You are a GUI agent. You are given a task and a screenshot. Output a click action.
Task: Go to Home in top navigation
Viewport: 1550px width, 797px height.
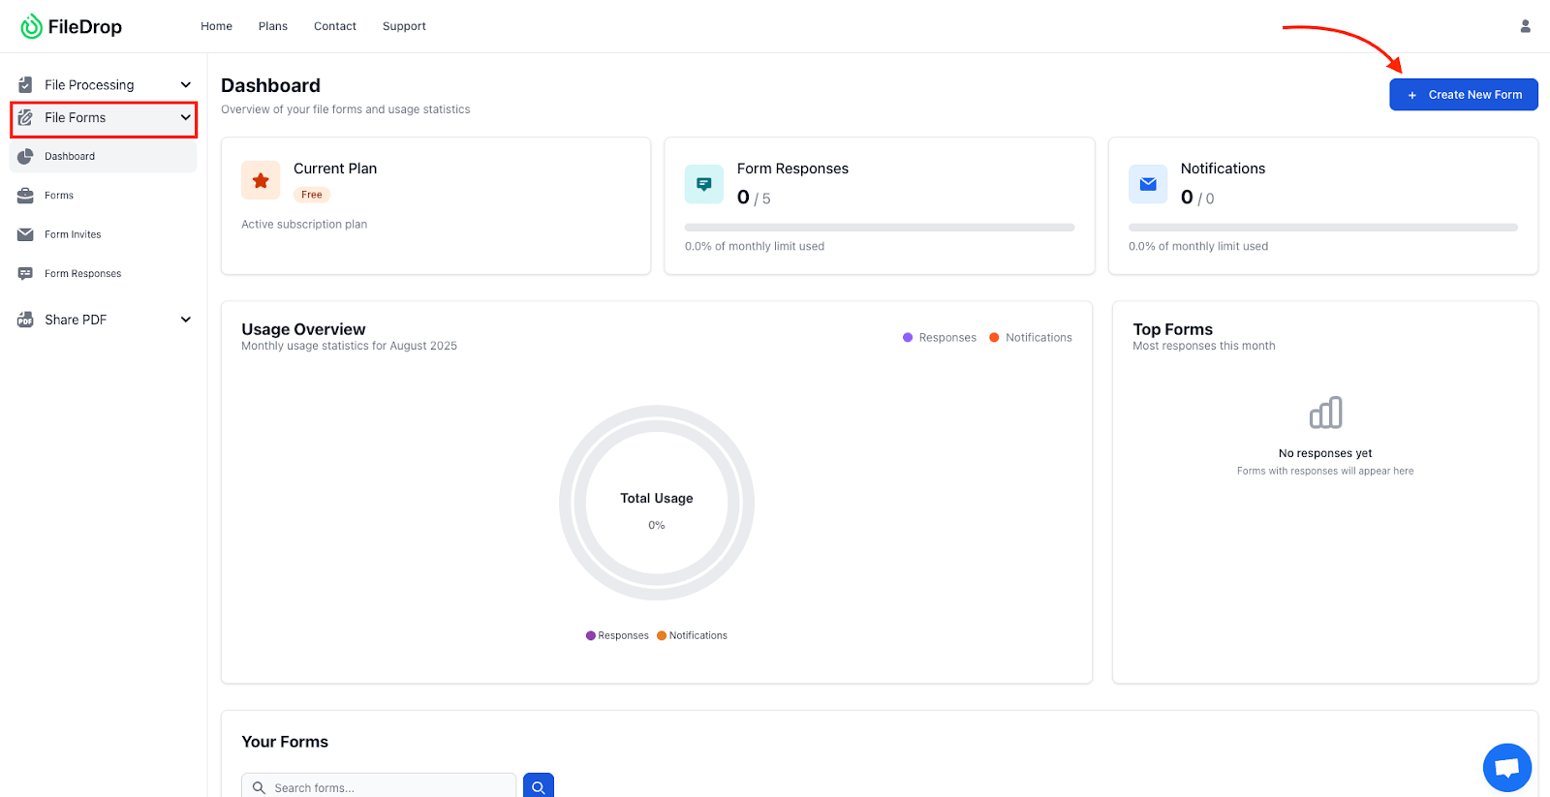pyautogui.click(x=216, y=26)
